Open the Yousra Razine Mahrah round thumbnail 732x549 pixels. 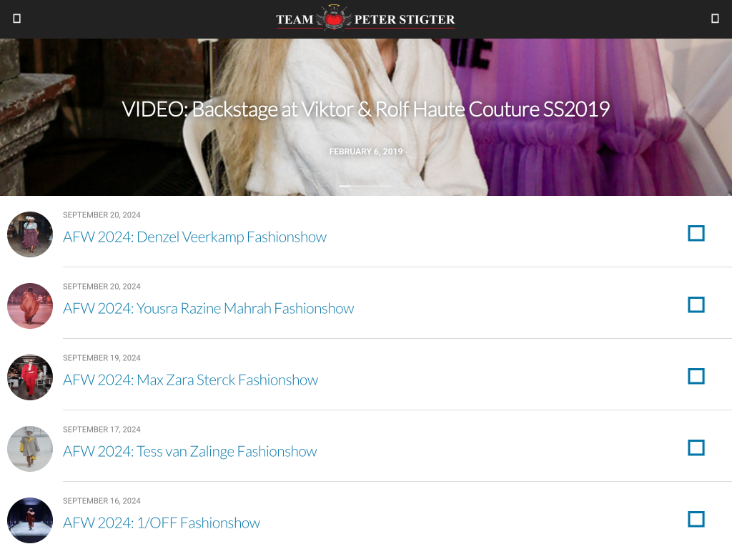pyautogui.click(x=30, y=306)
